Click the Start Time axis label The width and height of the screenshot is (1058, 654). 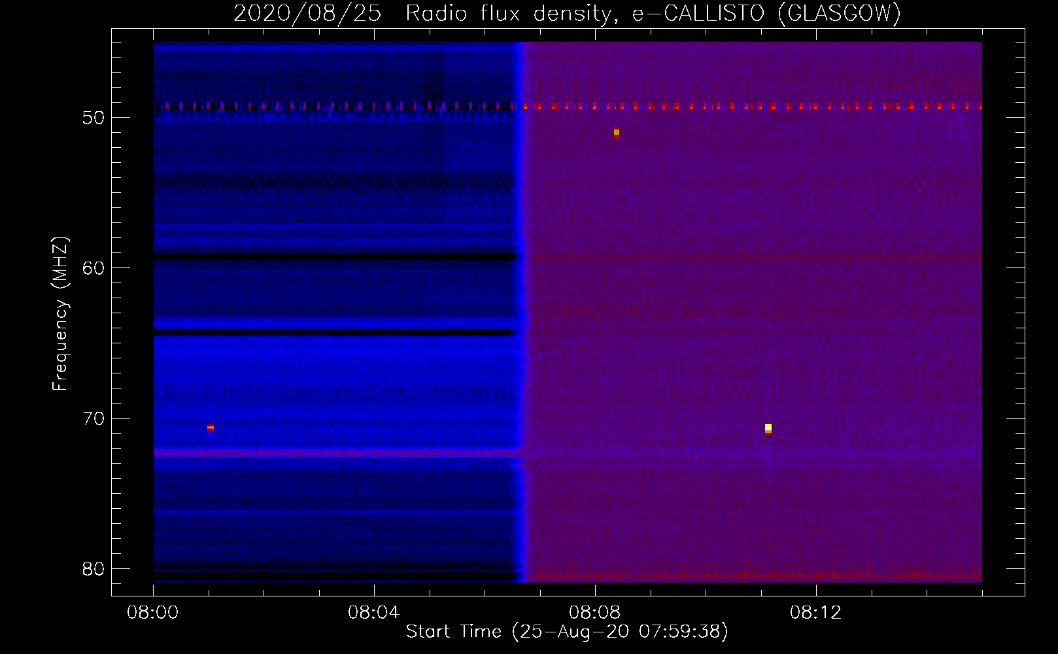567,632
